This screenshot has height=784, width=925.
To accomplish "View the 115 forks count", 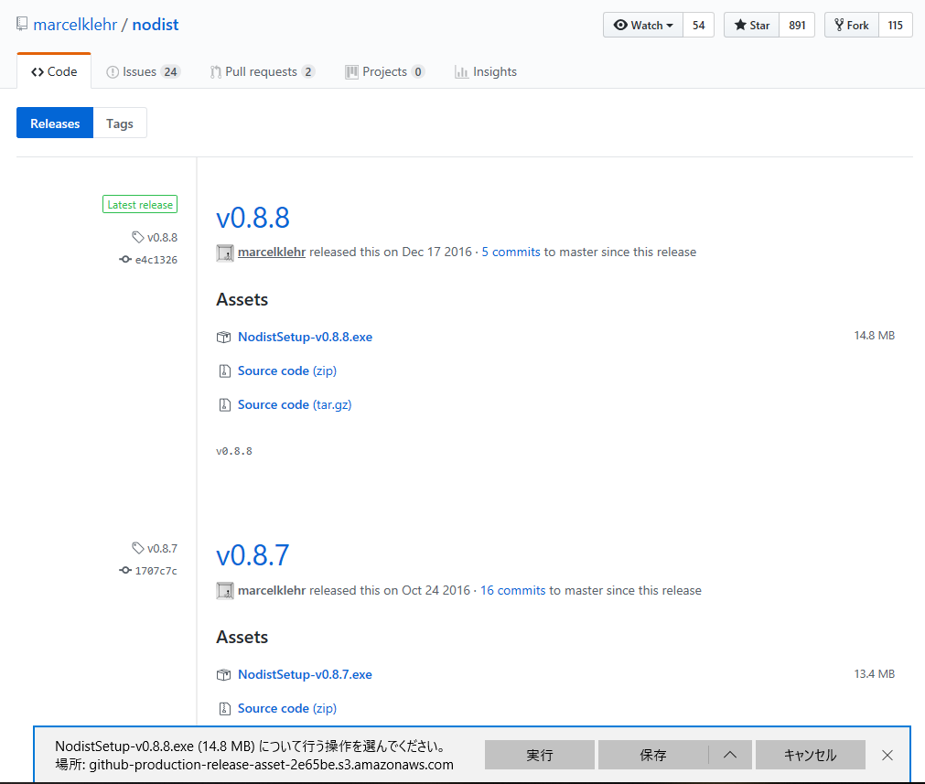I will [895, 26].
